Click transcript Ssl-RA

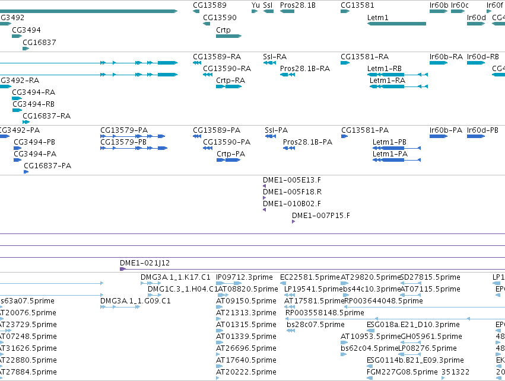coord(275,57)
